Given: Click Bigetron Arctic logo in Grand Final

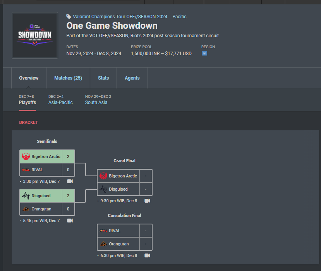Looking at the screenshot, I should [x=103, y=176].
